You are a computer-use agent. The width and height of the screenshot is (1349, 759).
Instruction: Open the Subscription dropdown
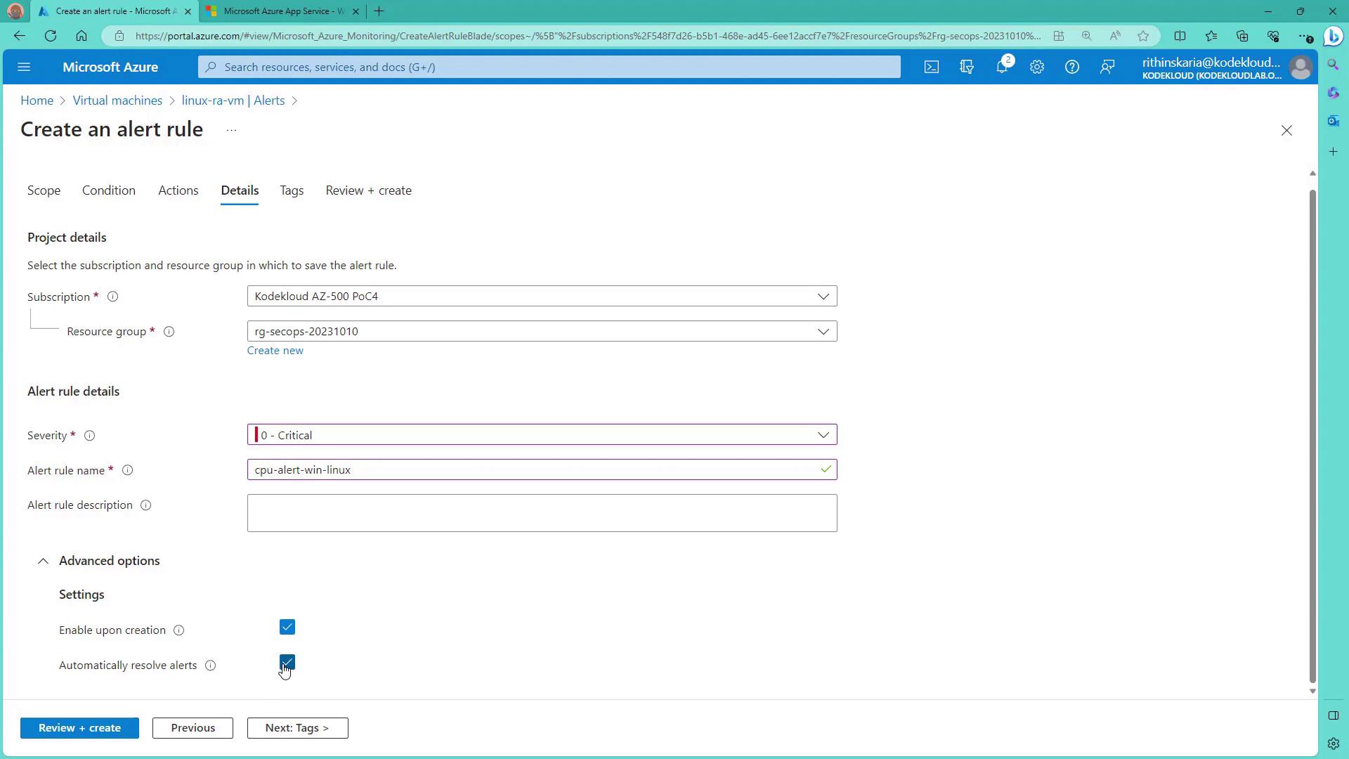pos(542,297)
